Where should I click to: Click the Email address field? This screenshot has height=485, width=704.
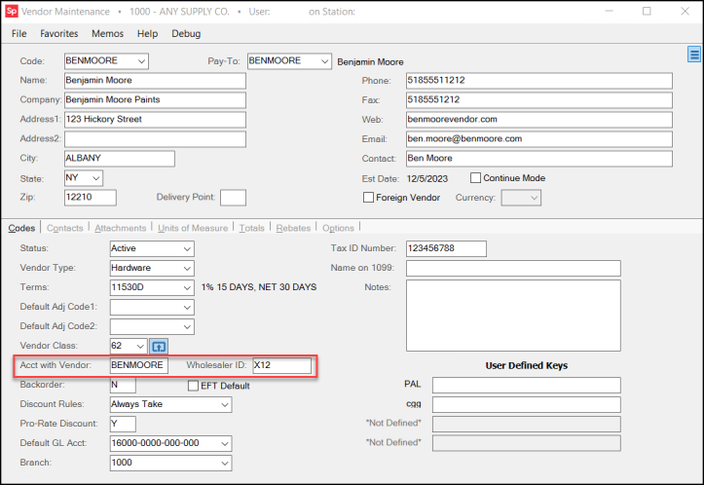(x=539, y=139)
